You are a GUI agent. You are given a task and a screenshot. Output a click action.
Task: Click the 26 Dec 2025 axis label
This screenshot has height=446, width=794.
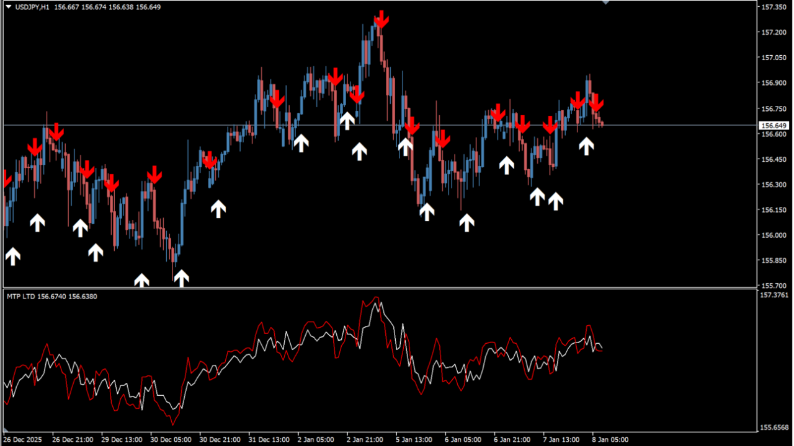coord(24,439)
